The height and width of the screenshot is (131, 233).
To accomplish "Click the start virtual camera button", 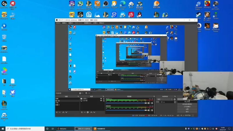I will pyautogui.click(x=187, y=104).
